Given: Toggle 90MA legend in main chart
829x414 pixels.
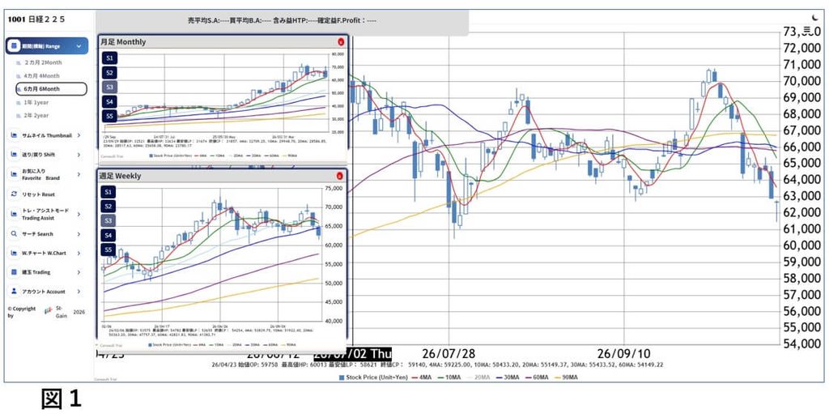Looking at the screenshot, I should click(x=568, y=378).
